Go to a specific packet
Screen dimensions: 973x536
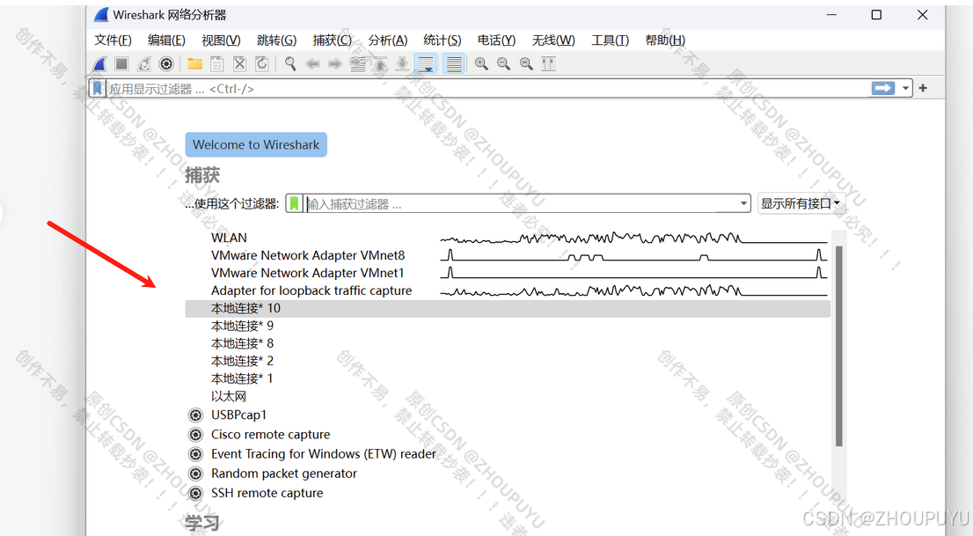pos(357,63)
